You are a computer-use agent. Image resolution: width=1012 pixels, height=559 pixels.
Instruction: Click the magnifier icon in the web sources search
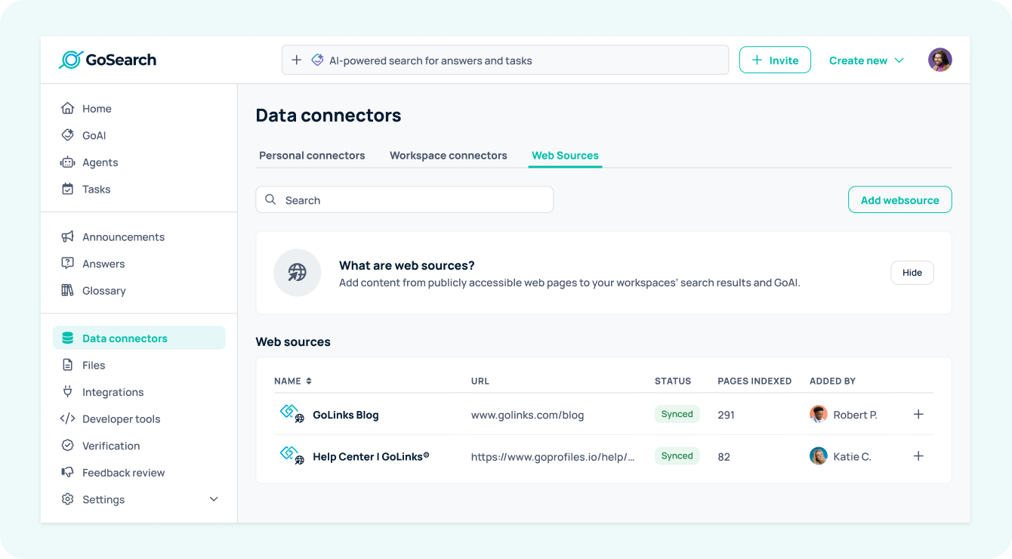[x=270, y=199]
